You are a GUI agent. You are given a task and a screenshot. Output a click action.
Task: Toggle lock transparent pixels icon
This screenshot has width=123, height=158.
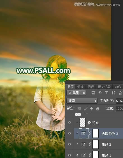79,109
